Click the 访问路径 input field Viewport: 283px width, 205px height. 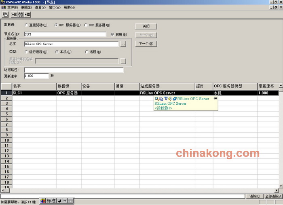coord(74,70)
